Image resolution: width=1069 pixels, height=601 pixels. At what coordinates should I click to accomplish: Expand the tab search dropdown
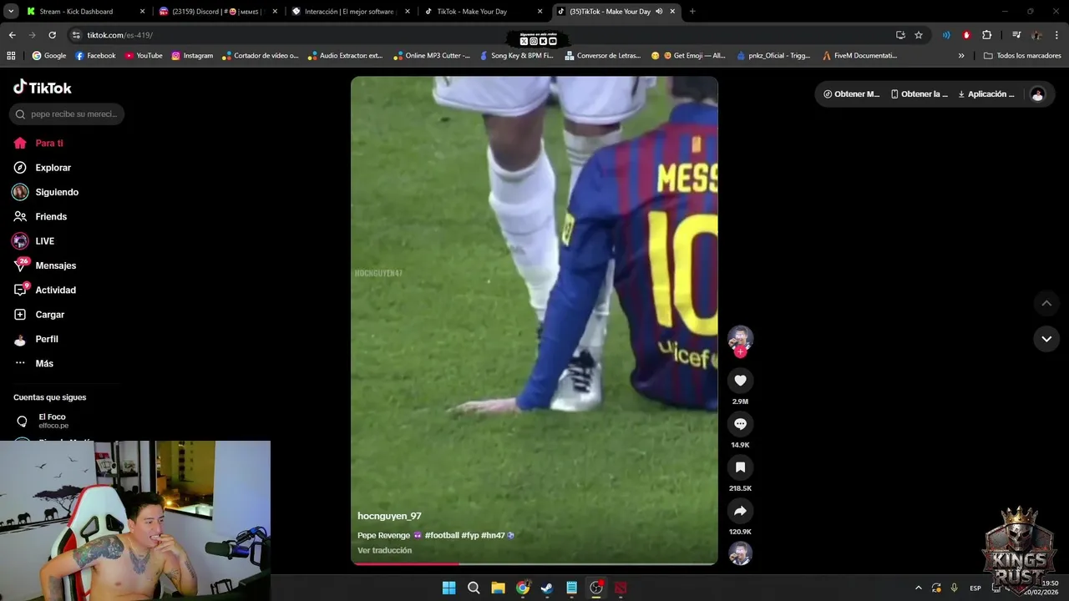pos(11,12)
